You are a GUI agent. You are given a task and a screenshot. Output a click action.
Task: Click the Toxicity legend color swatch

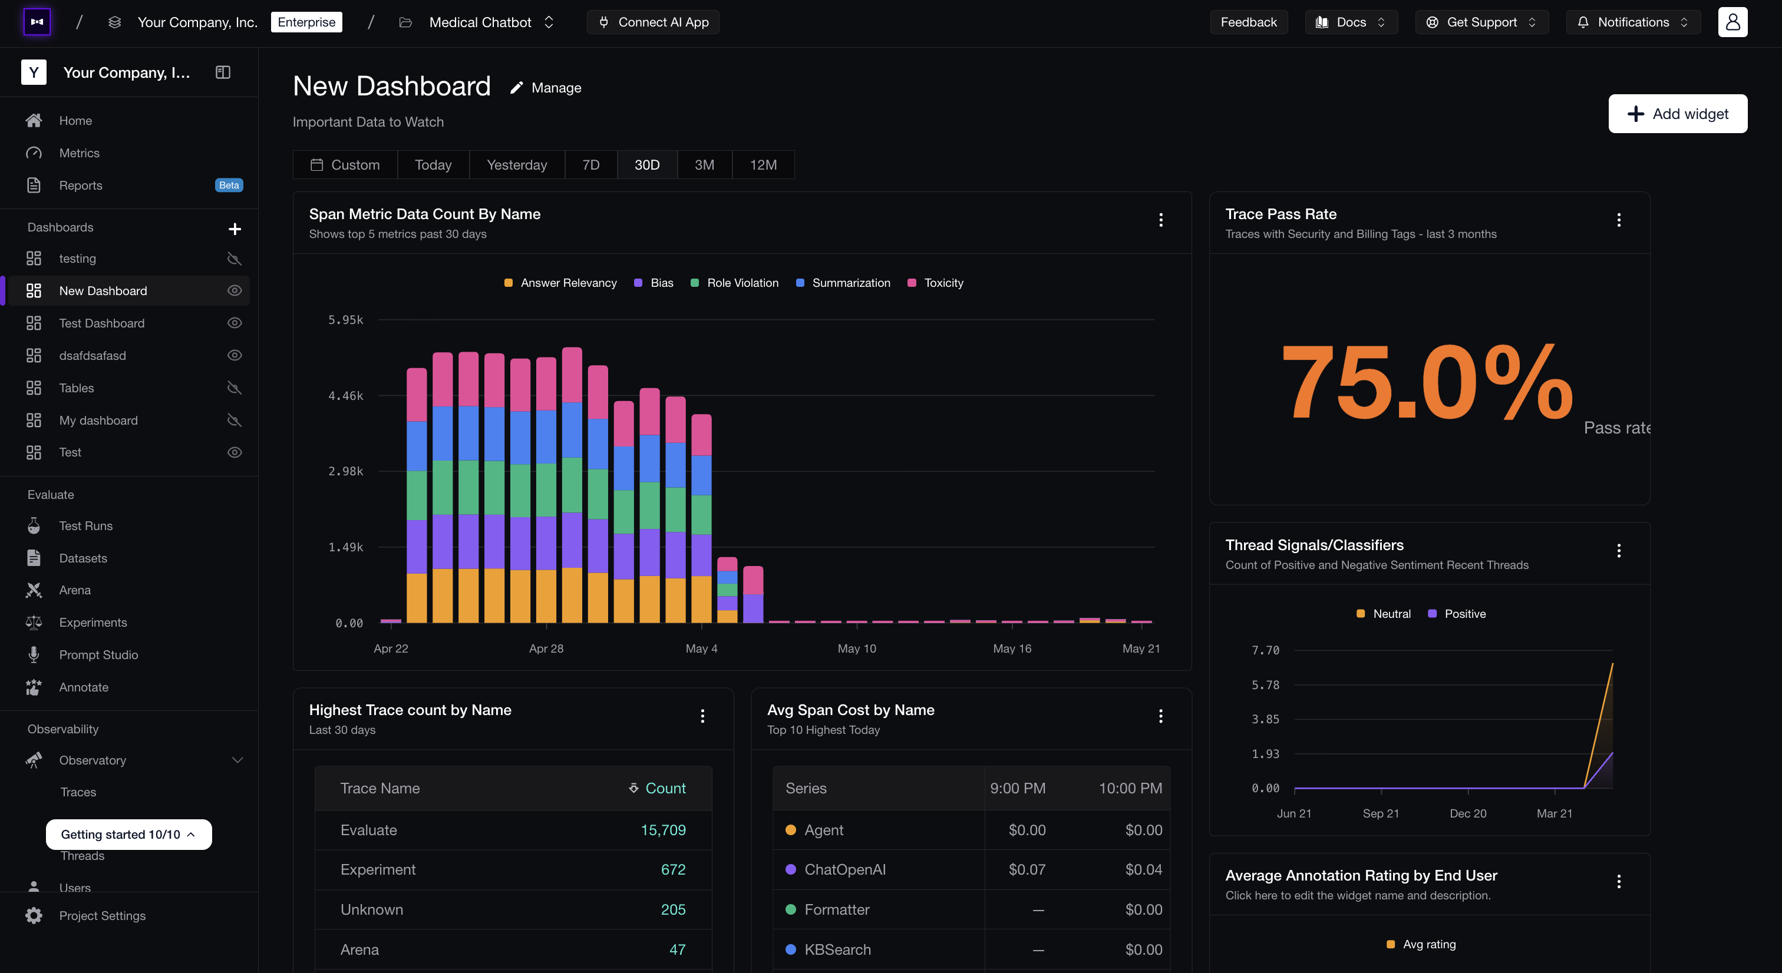click(912, 283)
